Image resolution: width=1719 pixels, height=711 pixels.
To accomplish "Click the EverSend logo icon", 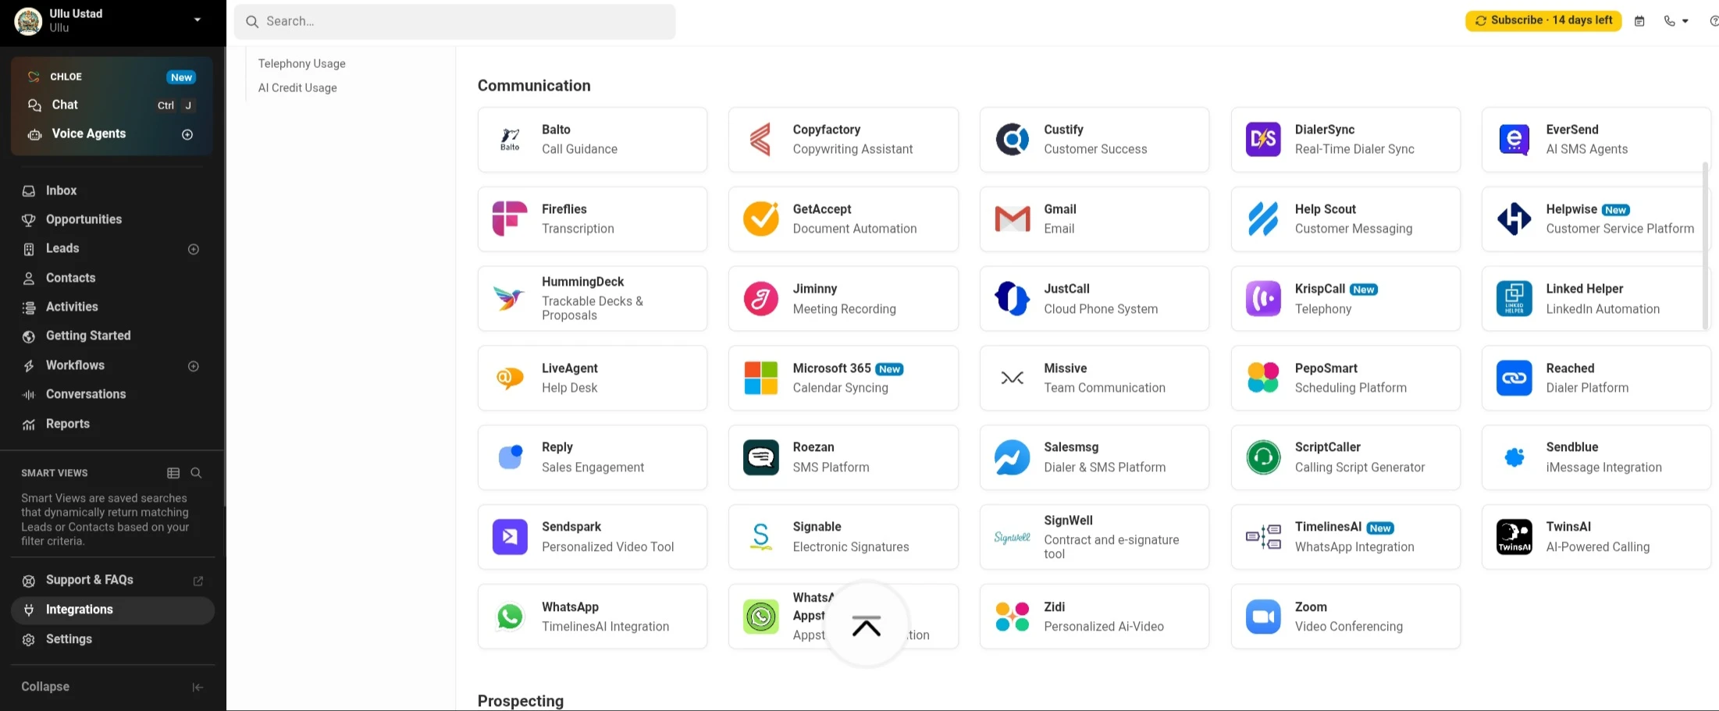I will point(1514,140).
